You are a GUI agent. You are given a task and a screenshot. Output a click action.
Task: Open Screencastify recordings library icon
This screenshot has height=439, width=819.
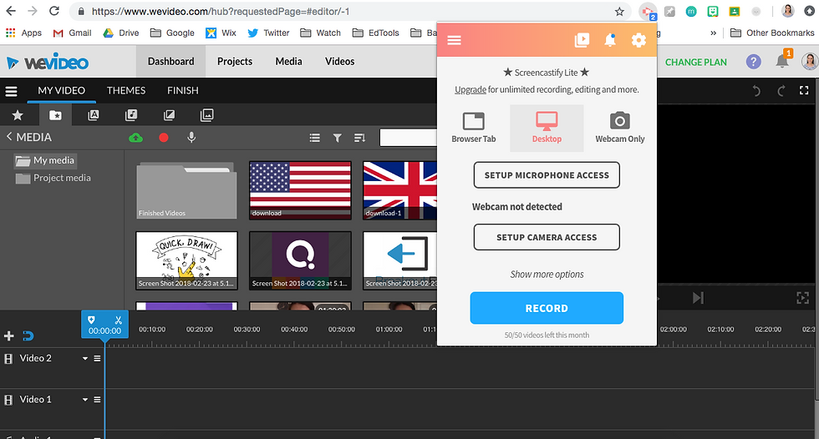[x=582, y=40]
